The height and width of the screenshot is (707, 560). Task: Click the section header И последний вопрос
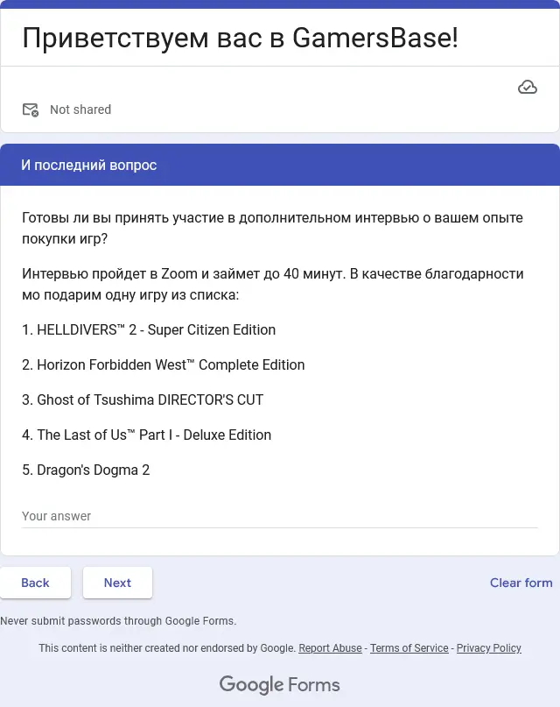[88, 165]
